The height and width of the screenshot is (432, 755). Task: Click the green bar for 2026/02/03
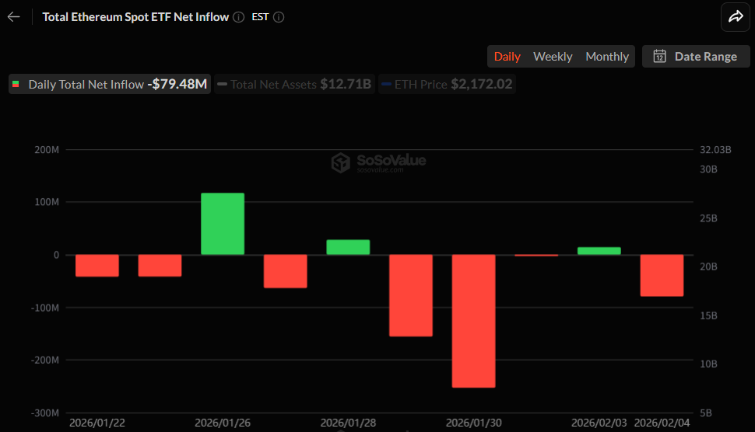click(599, 251)
